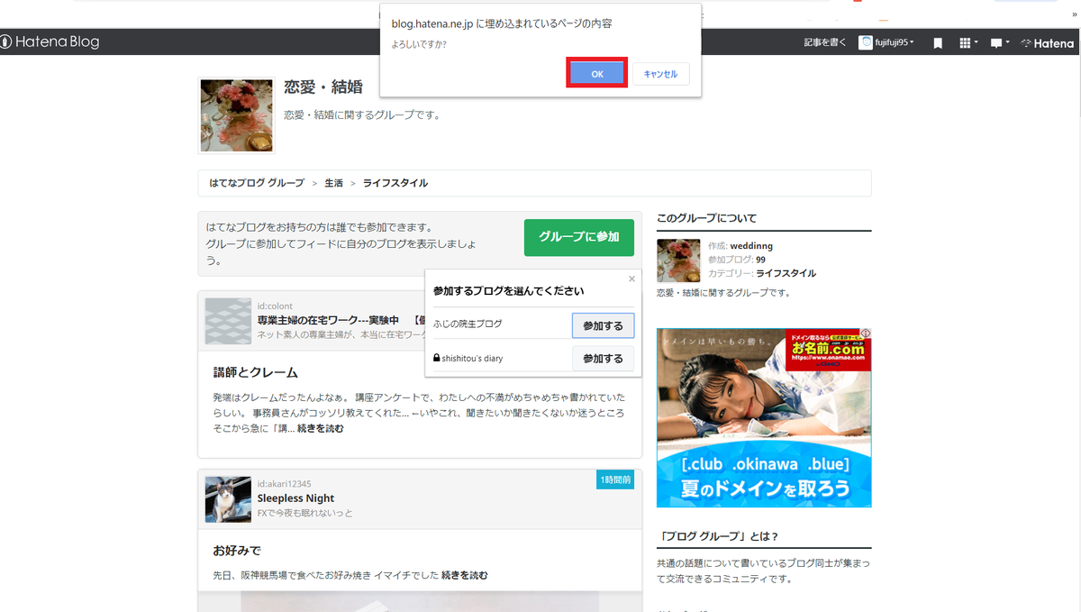Select ライフスタイル in the breadcrumb
This screenshot has height=612, width=1081.
click(395, 183)
